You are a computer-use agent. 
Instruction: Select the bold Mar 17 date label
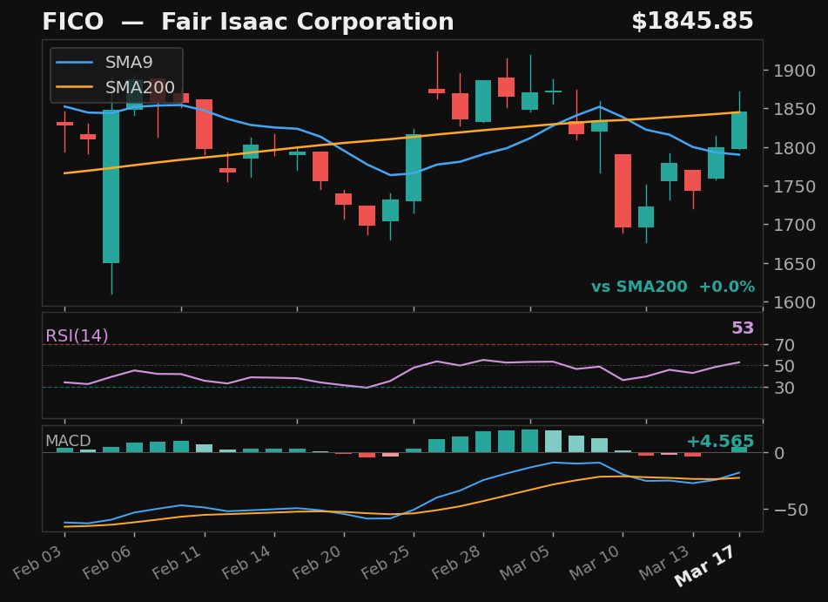point(707,565)
